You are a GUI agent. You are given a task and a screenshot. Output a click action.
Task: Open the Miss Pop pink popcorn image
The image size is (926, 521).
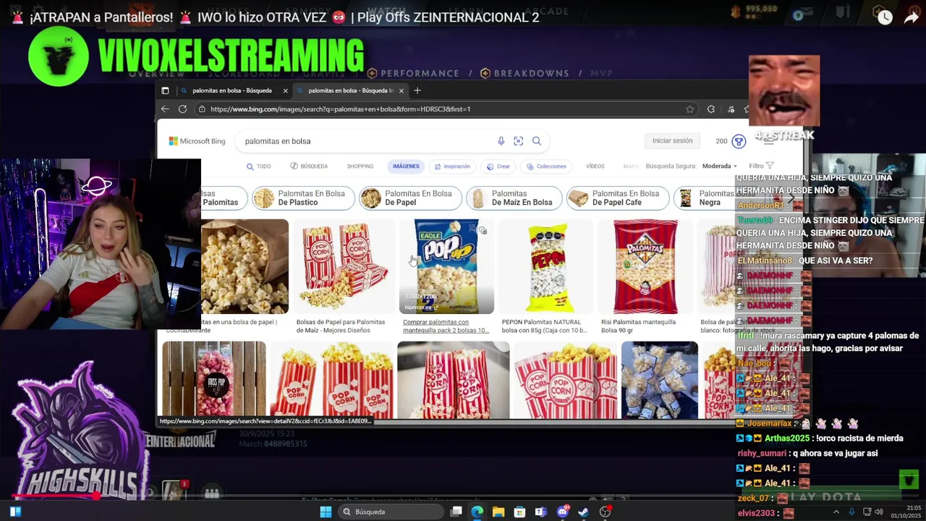coord(214,380)
